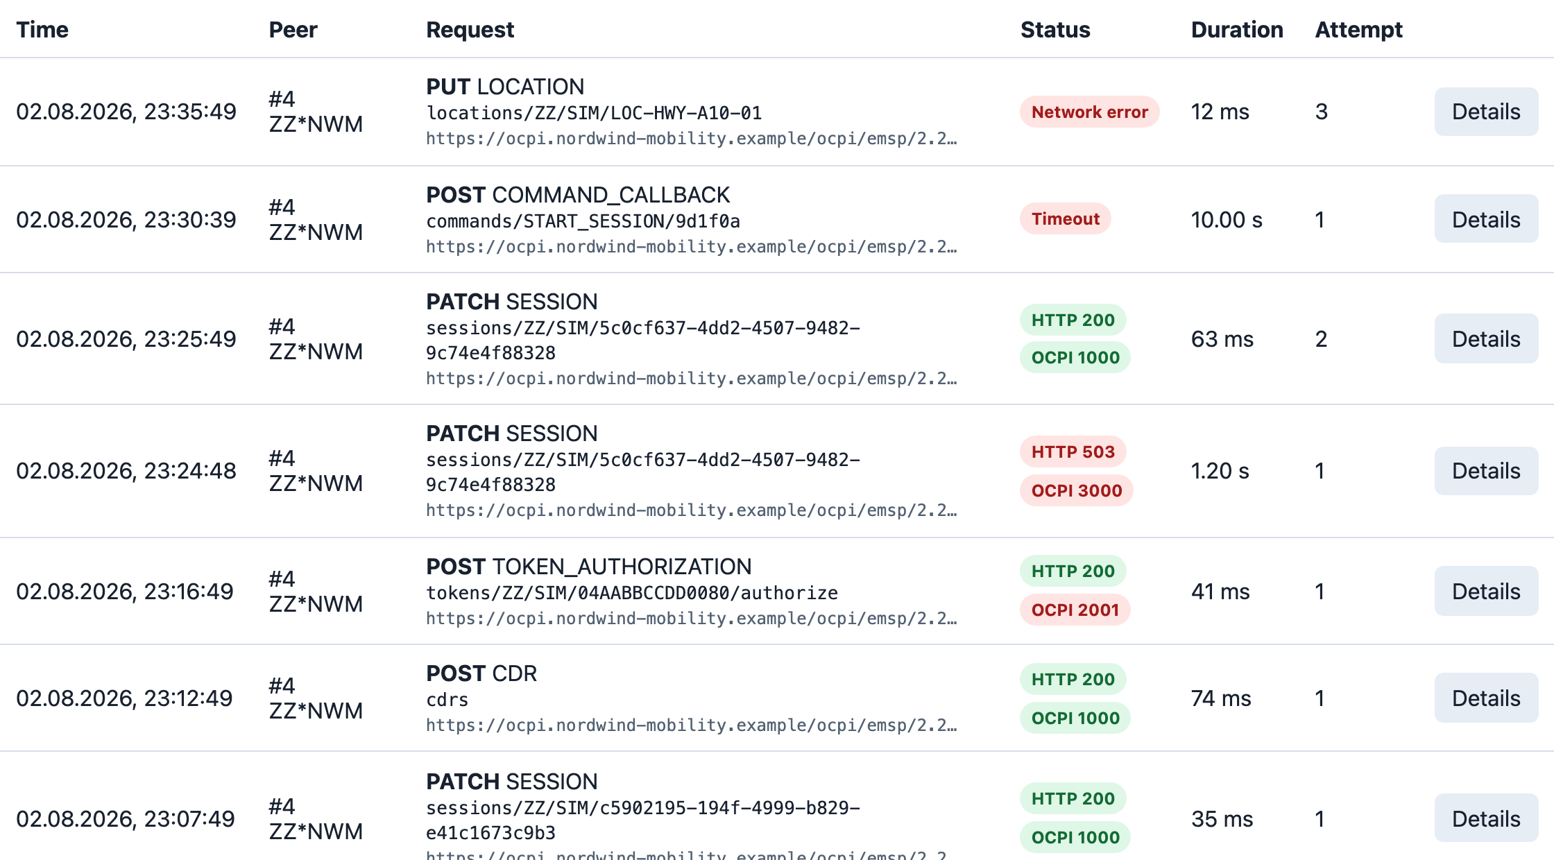The width and height of the screenshot is (1554, 860).
Task: View Details of 23:07:49 PATCH SESSION
Action: coord(1486,818)
